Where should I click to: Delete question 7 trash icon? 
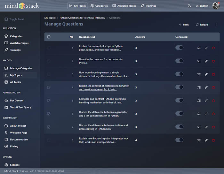(213, 127)
